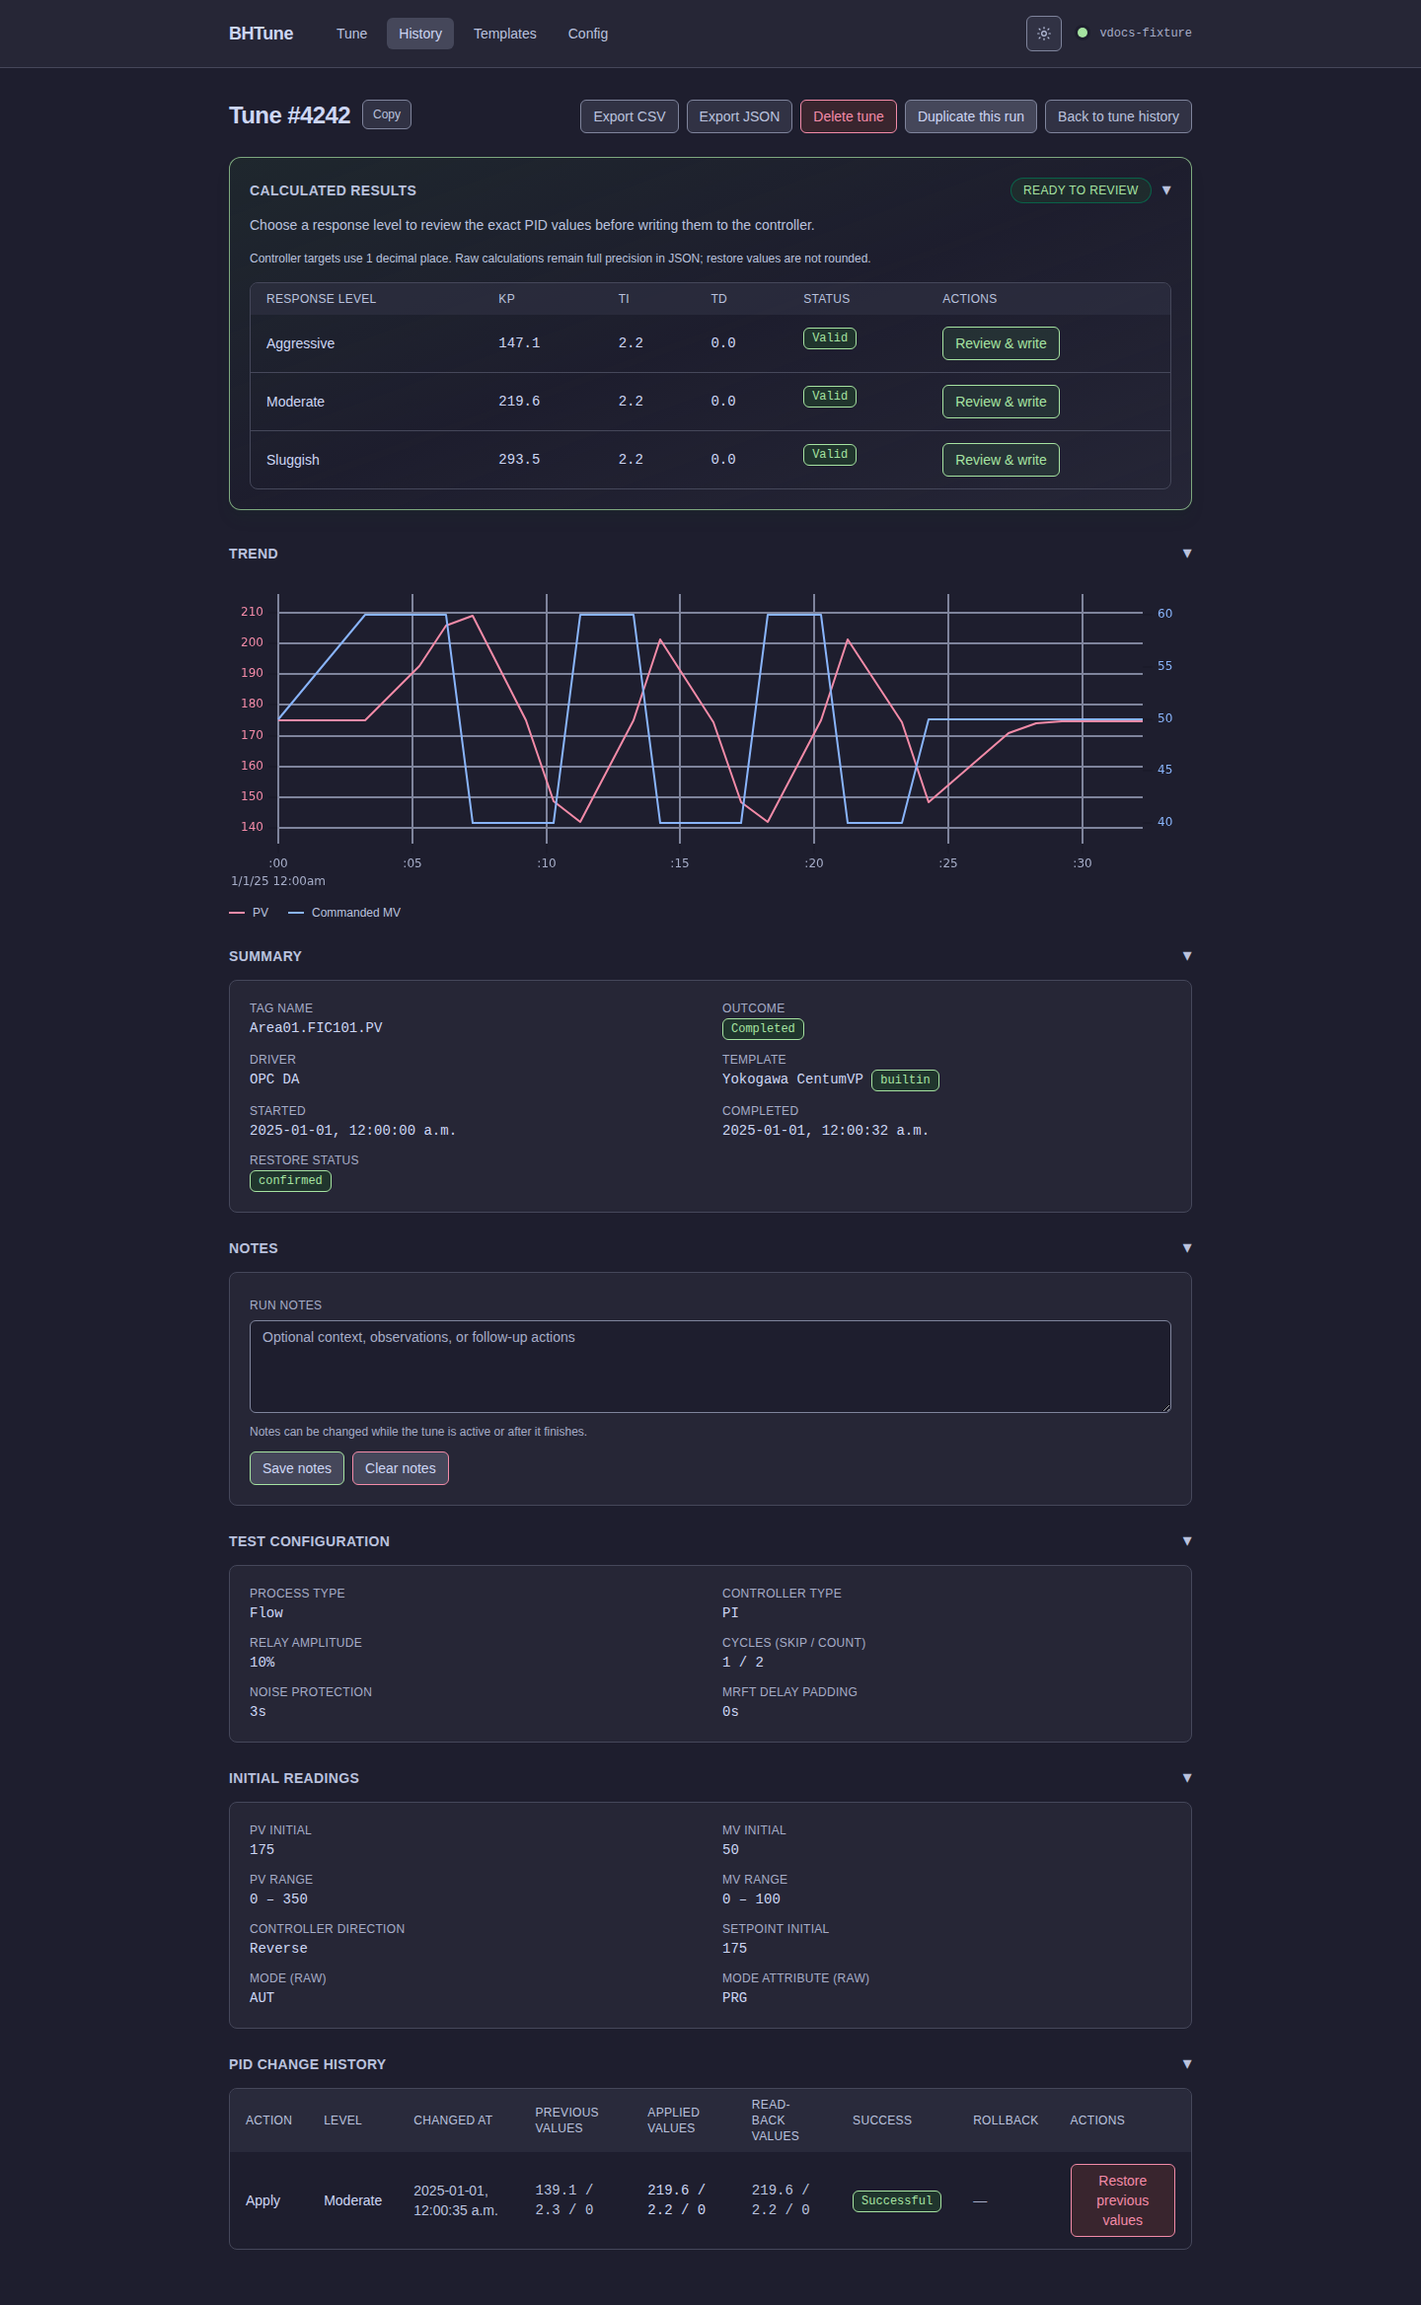Delete this tune

tap(849, 116)
